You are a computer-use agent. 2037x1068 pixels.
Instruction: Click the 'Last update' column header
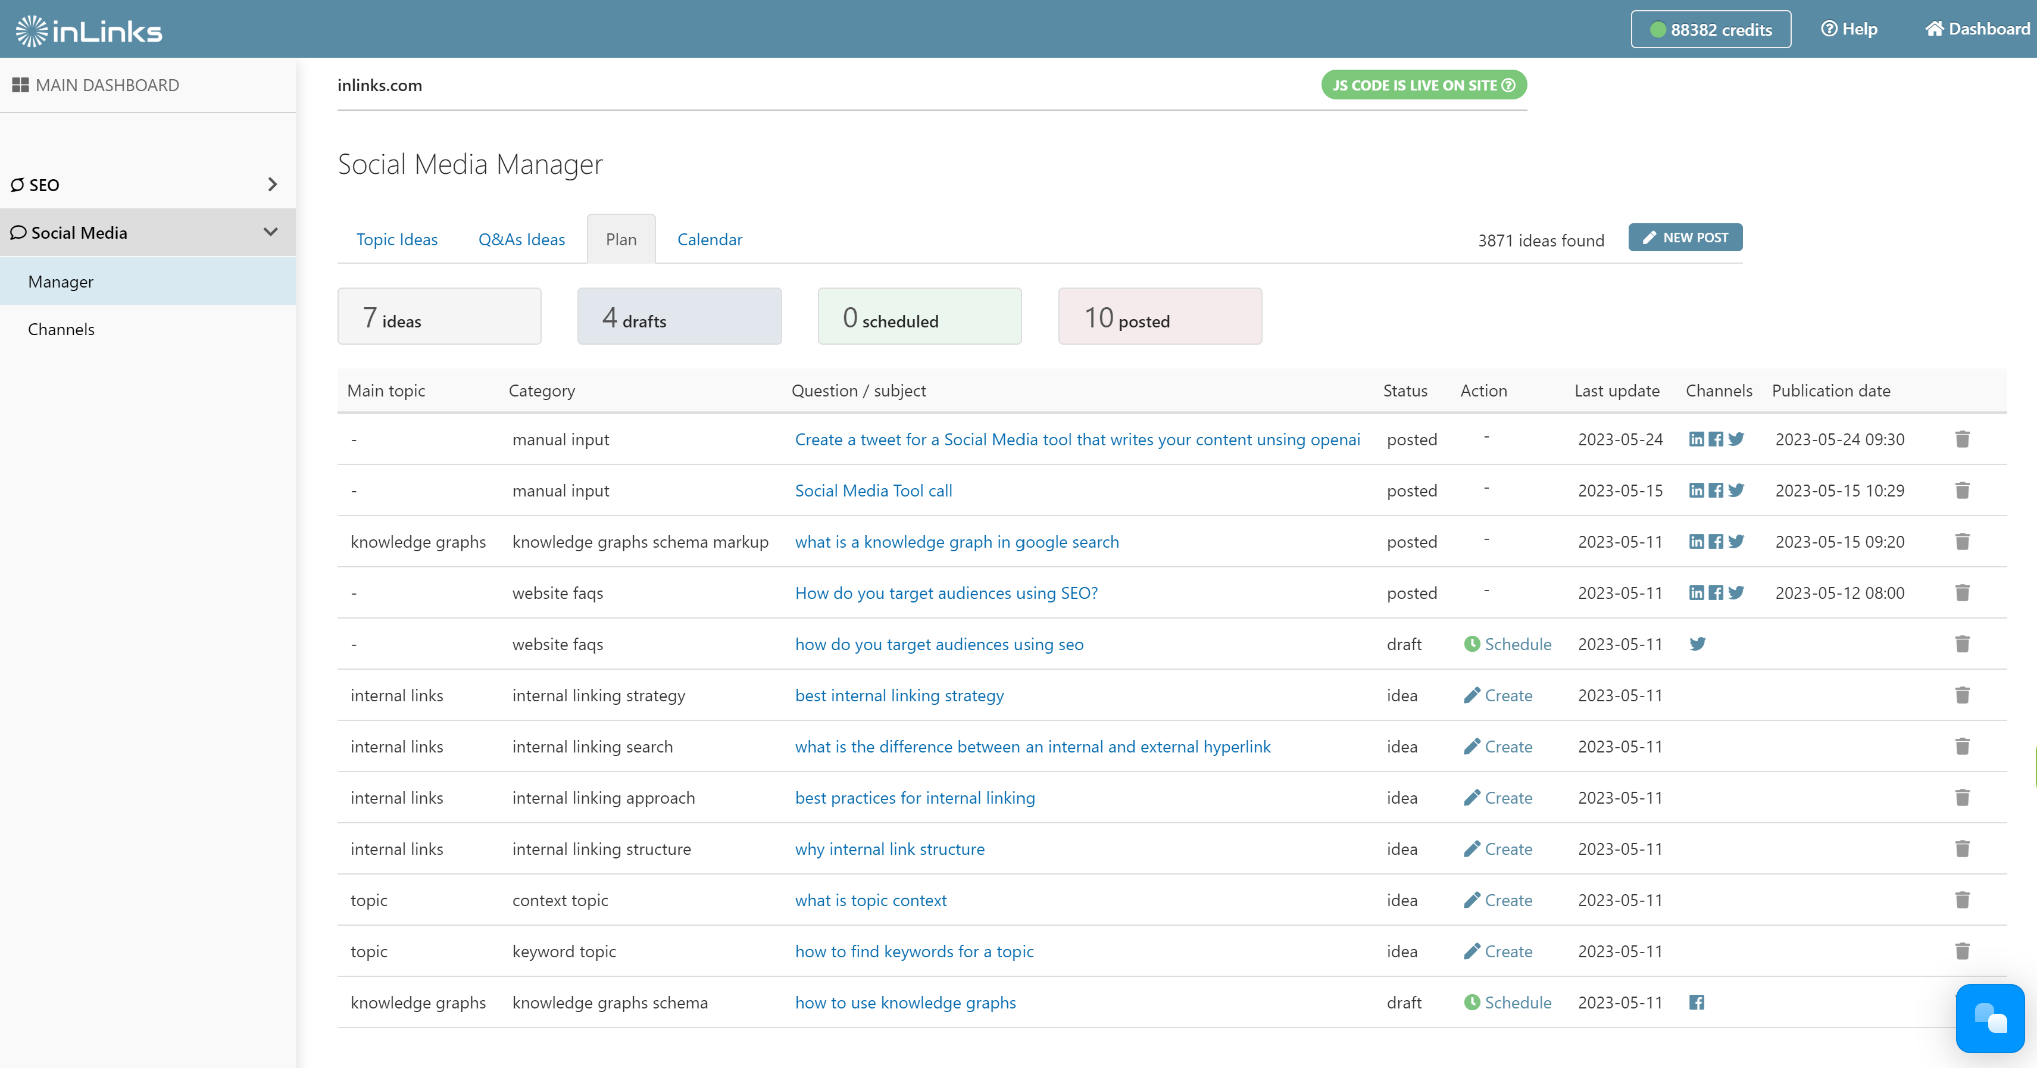1616,391
